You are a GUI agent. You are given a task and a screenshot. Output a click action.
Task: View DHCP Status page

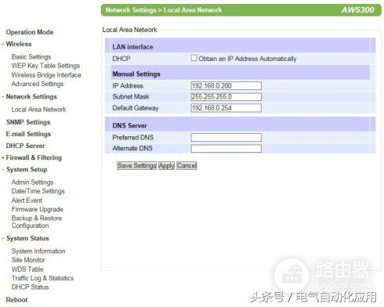click(x=30, y=287)
